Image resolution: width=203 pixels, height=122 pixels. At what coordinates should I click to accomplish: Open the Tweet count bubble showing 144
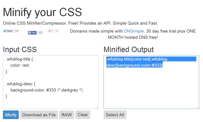(x=16, y=31)
